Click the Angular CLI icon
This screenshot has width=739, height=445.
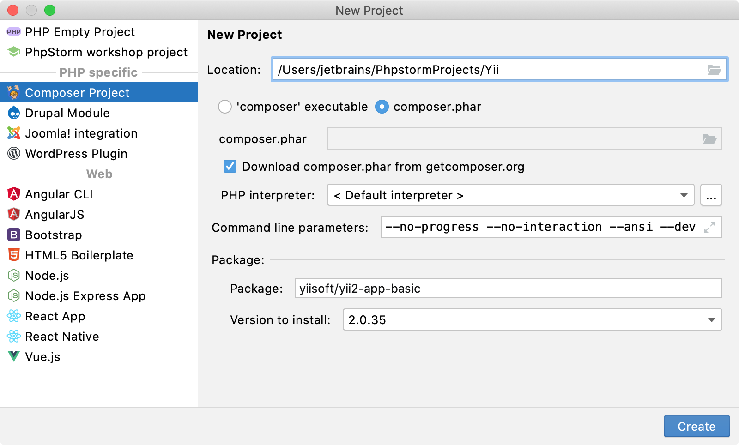pyautogui.click(x=14, y=194)
